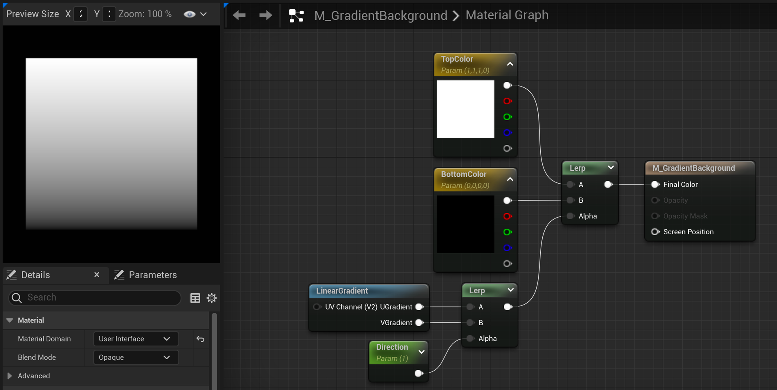Open the Material Domain dropdown set to User Interface
Image resolution: width=777 pixels, height=390 pixels.
pyautogui.click(x=135, y=339)
